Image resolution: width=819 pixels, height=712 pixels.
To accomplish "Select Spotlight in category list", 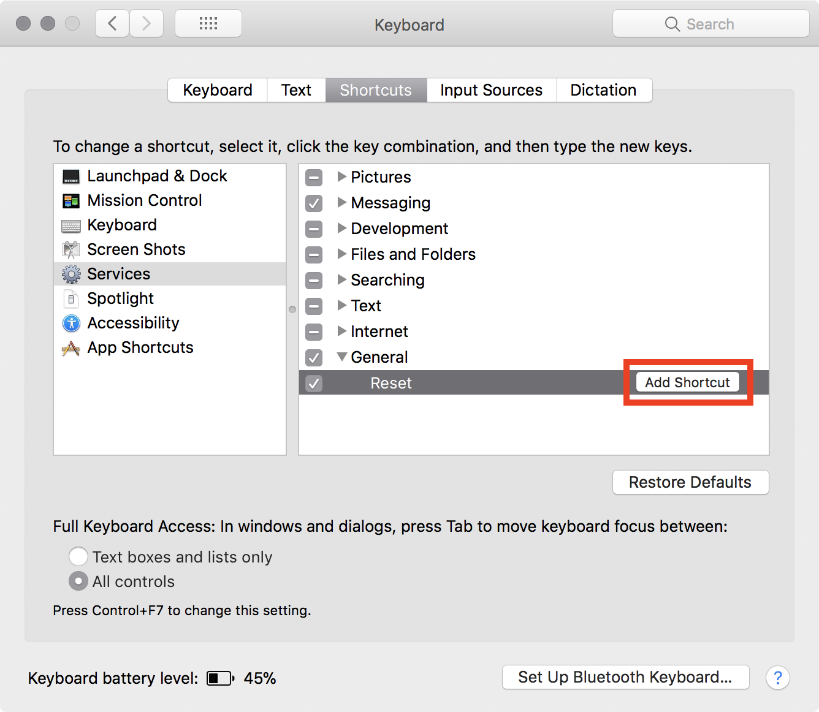I will tap(170, 299).
